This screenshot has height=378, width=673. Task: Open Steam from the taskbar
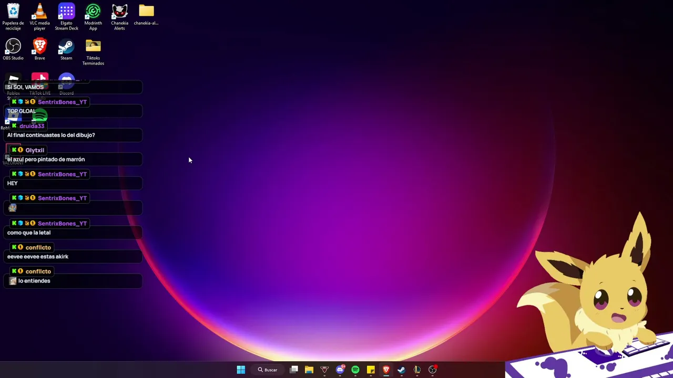(401, 370)
